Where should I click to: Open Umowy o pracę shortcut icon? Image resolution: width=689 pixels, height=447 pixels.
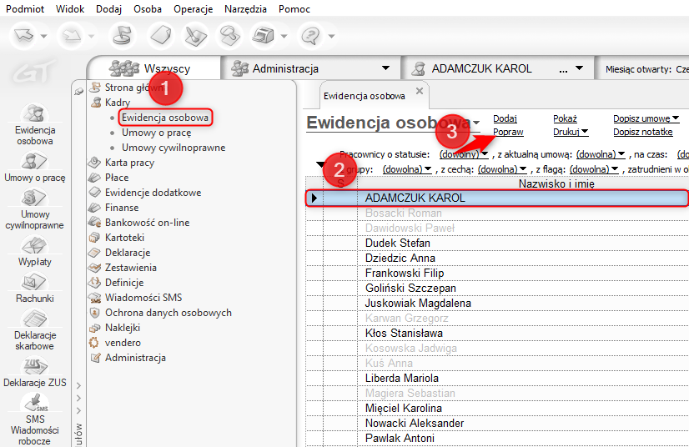(x=35, y=161)
